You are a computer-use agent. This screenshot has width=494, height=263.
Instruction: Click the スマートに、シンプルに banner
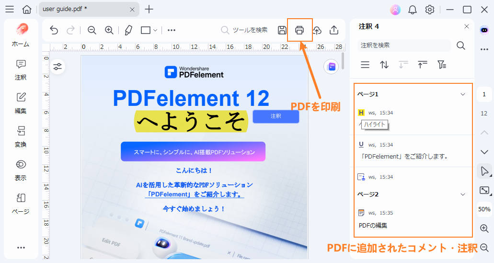(193, 151)
